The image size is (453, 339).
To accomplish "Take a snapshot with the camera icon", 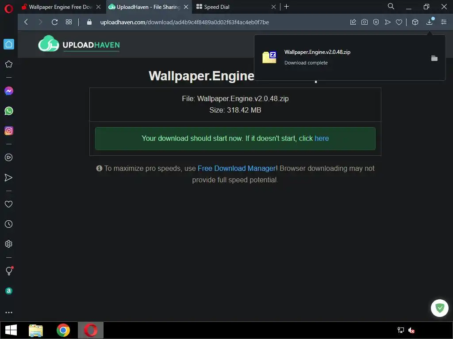I will pos(365,22).
